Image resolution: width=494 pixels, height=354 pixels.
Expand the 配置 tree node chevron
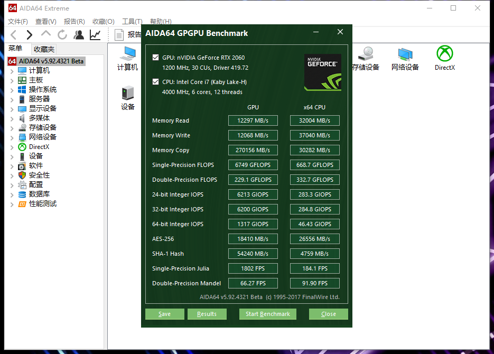pos(12,185)
